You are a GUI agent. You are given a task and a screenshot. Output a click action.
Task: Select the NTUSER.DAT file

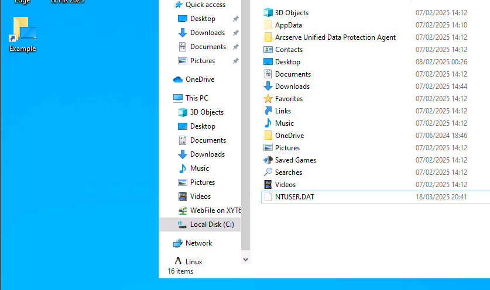point(294,197)
